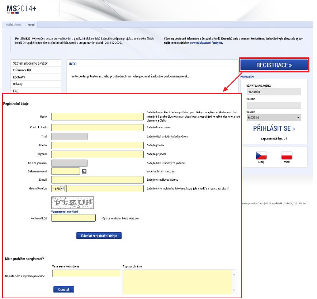317x299 pixels.
Task: Focus the Jméno field
Action: coord(98,145)
